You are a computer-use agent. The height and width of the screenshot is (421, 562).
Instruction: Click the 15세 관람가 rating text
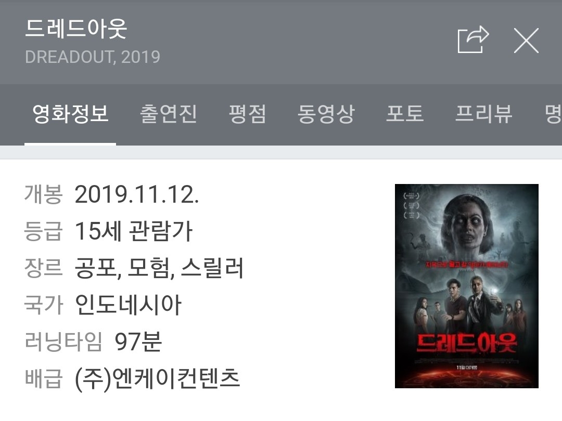pyautogui.click(x=134, y=231)
